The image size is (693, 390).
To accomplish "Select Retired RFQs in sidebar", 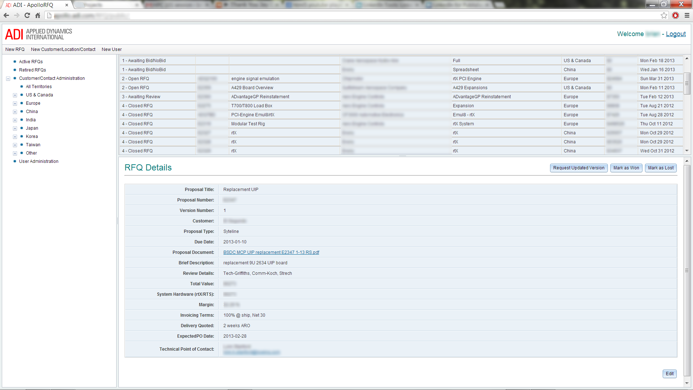I will (32, 70).
